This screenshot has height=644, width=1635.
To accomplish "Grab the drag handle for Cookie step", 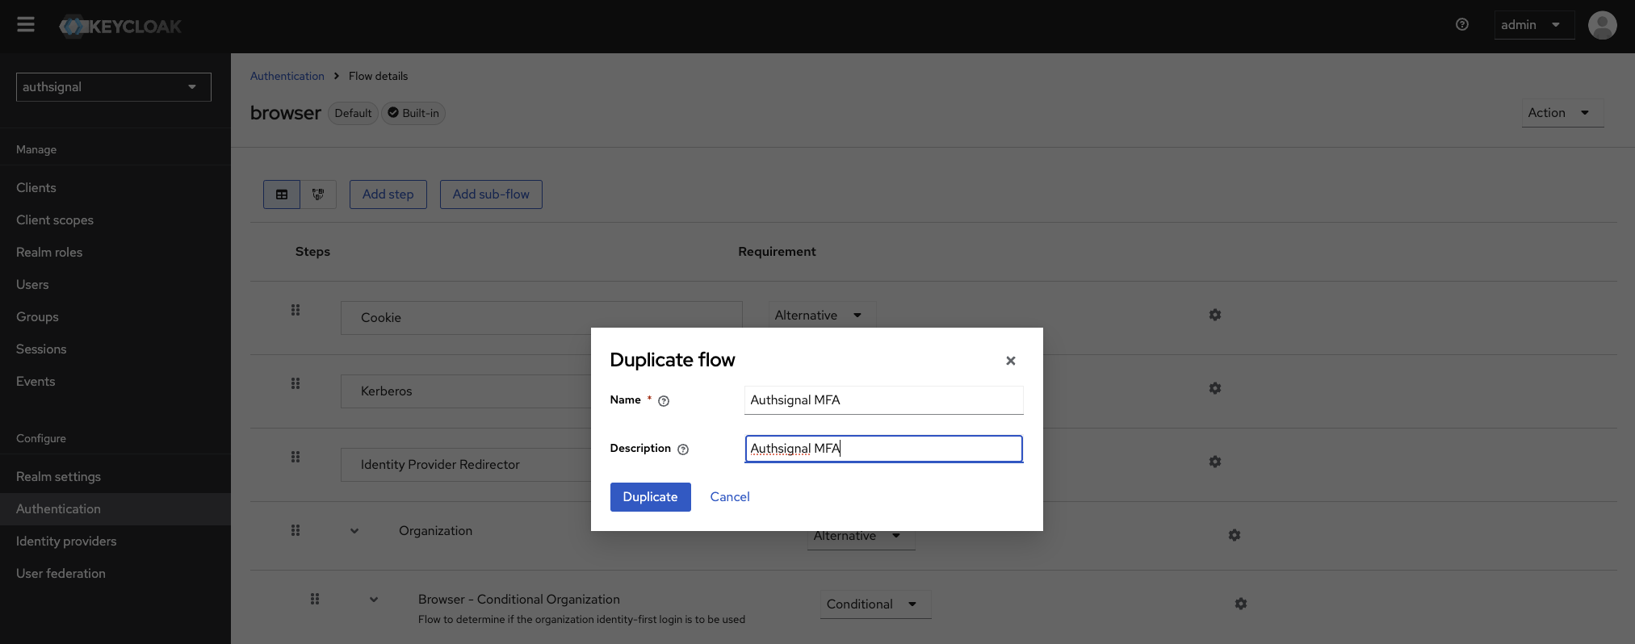I will coord(296,310).
